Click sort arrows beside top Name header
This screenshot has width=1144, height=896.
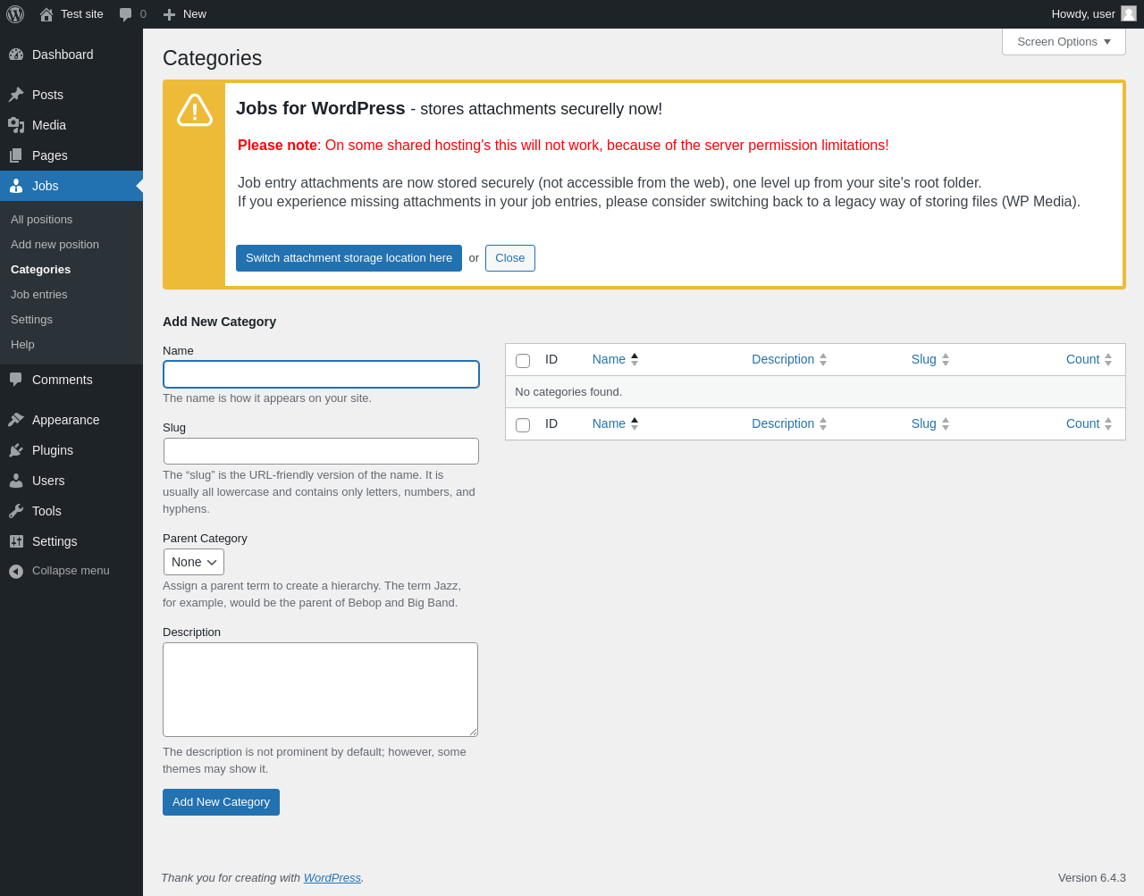click(635, 359)
